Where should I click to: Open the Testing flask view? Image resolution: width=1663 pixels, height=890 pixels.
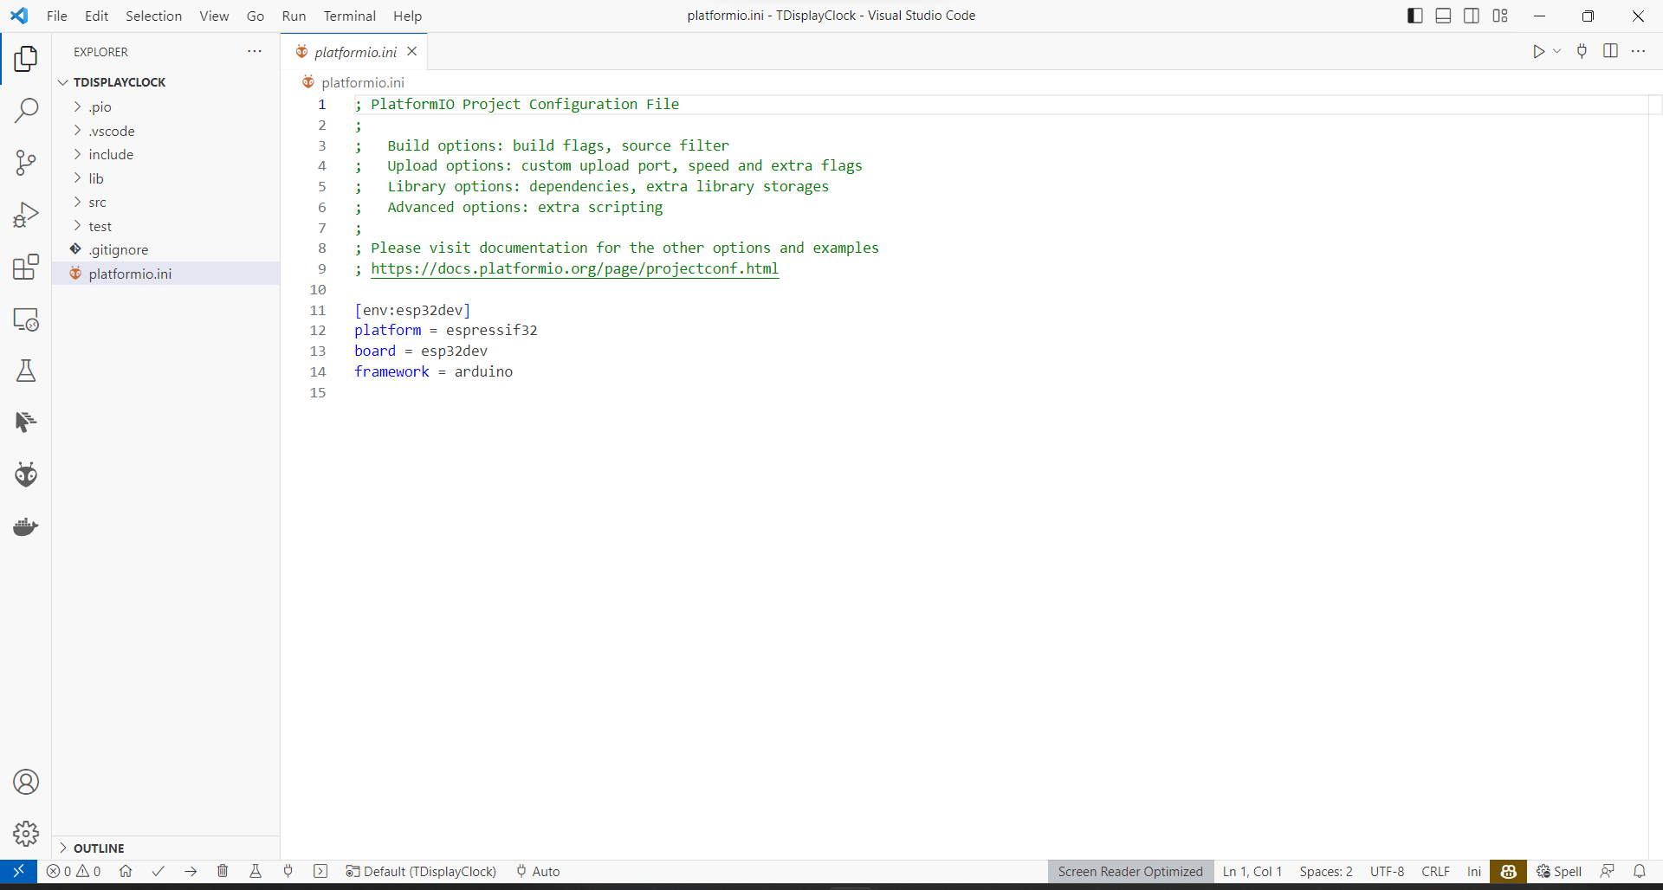pyautogui.click(x=26, y=371)
